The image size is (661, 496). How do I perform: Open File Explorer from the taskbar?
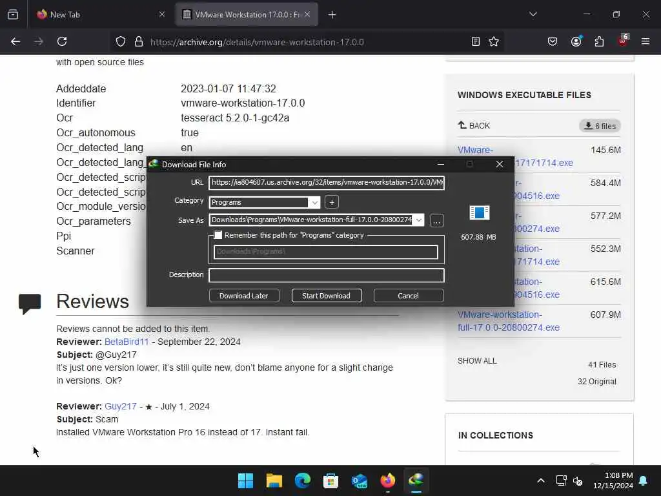pyautogui.click(x=274, y=480)
